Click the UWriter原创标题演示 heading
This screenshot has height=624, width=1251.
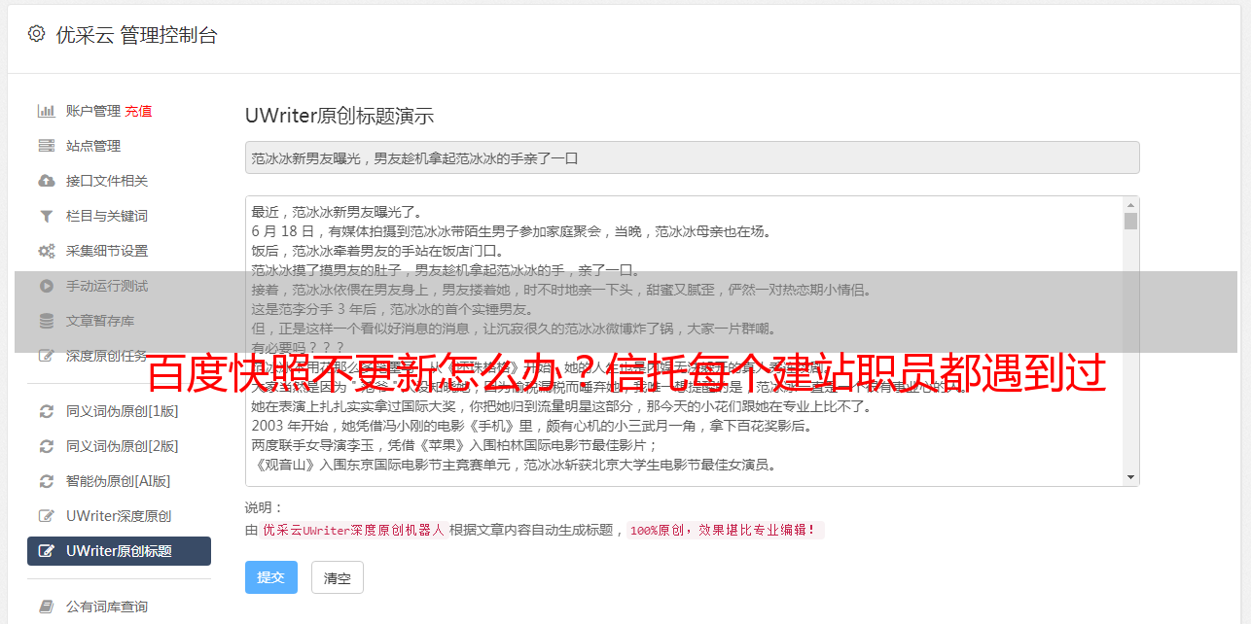[x=340, y=116]
